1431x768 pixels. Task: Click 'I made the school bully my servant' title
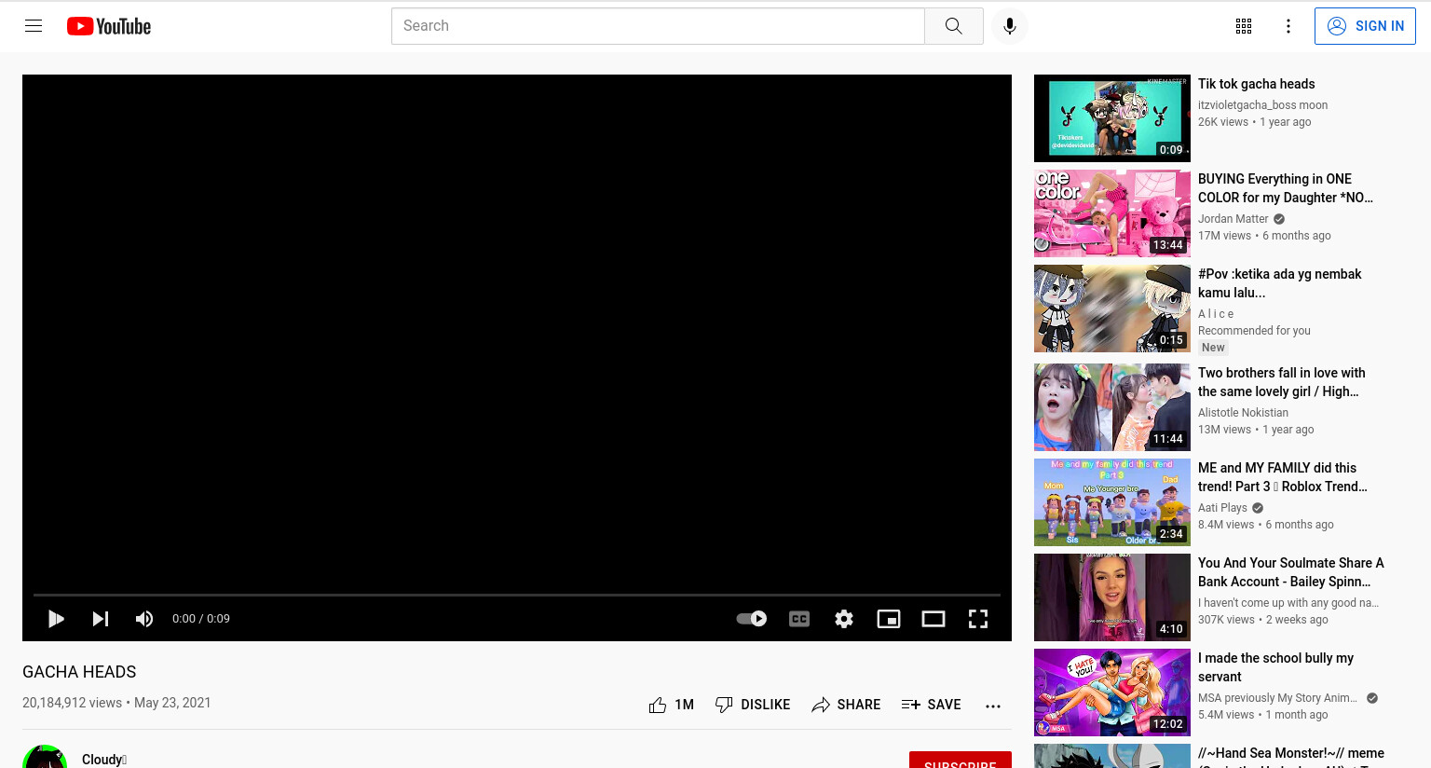[x=1275, y=667]
